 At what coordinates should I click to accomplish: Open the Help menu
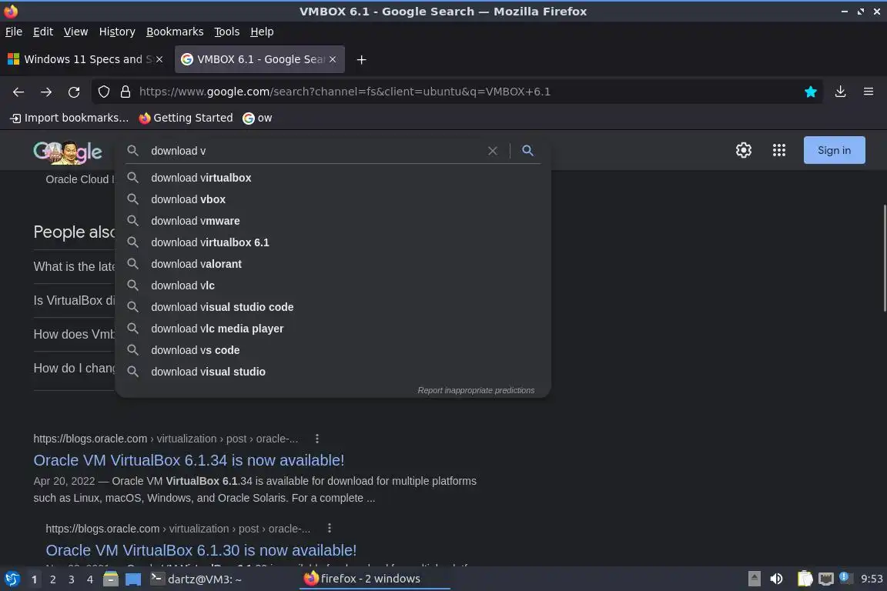pos(262,32)
